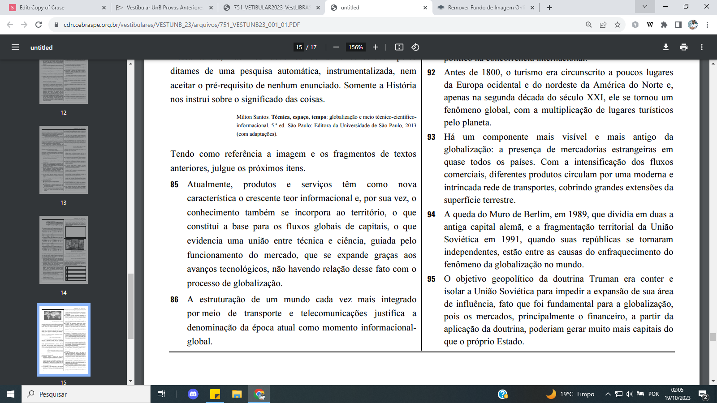The width and height of the screenshot is (717, 403).
Task: Reload the current page
Action: pyautogui.click(x=39, y=25)
